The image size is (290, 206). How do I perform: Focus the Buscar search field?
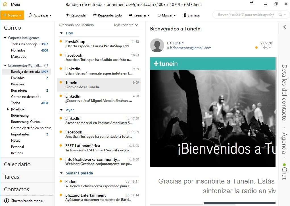pos(246,15)
